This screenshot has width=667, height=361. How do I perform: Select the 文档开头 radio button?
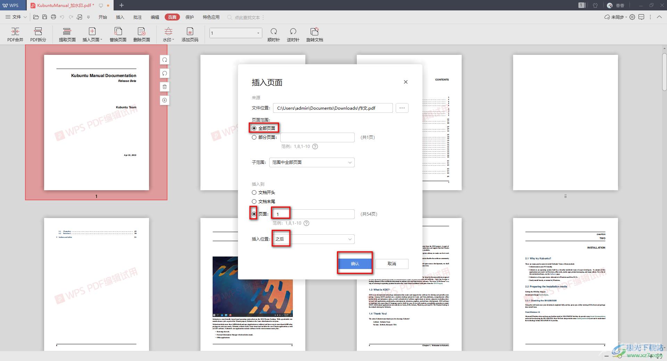pos(254,192)
